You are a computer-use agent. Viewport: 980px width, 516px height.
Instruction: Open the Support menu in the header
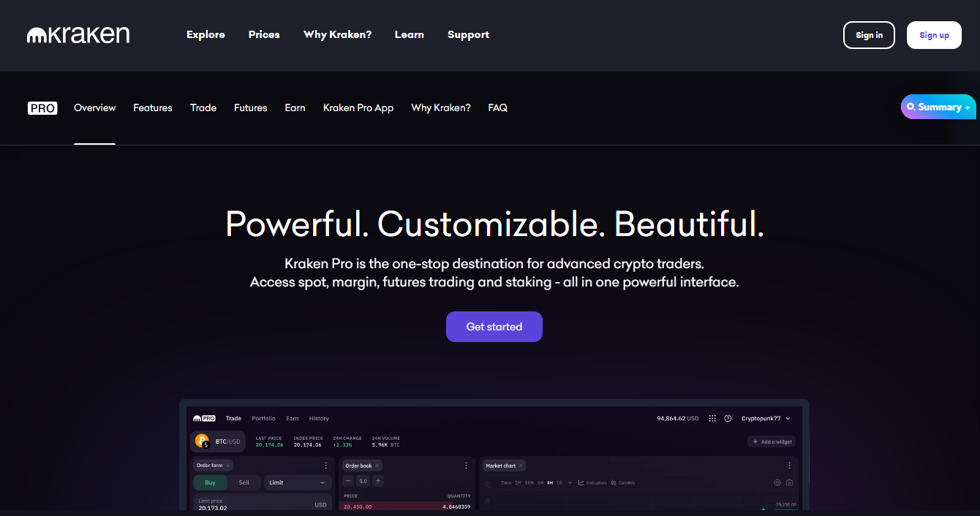[x=469, y=34]
